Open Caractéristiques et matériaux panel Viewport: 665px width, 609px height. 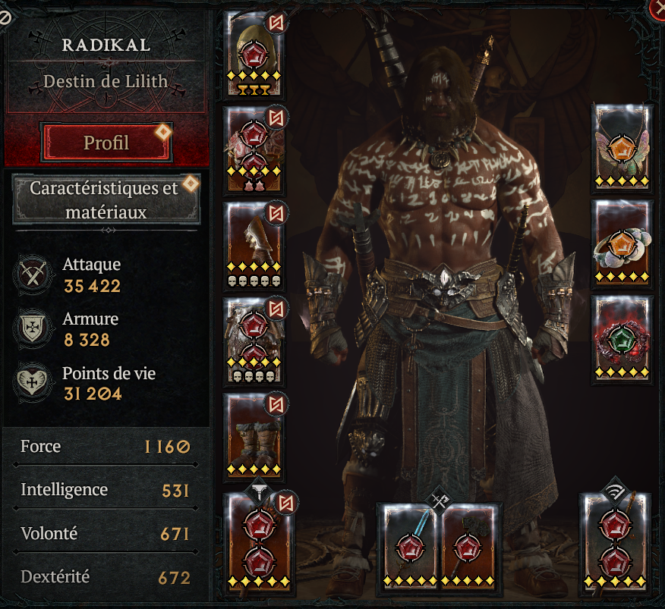106,199
